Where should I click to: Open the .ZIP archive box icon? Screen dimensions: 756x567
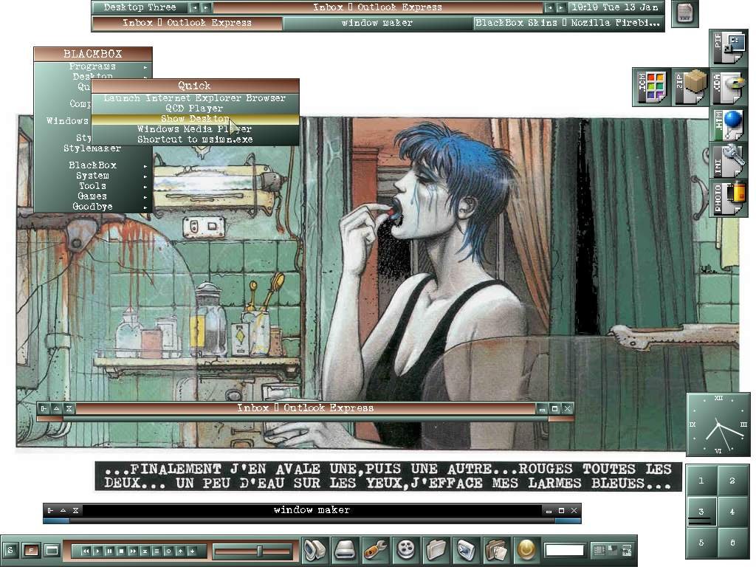coord(690,87)
